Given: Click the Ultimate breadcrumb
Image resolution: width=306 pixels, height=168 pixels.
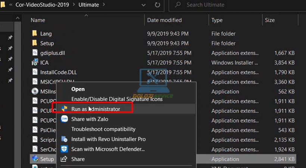Looking at the screenshot, I should click(88, 5).
